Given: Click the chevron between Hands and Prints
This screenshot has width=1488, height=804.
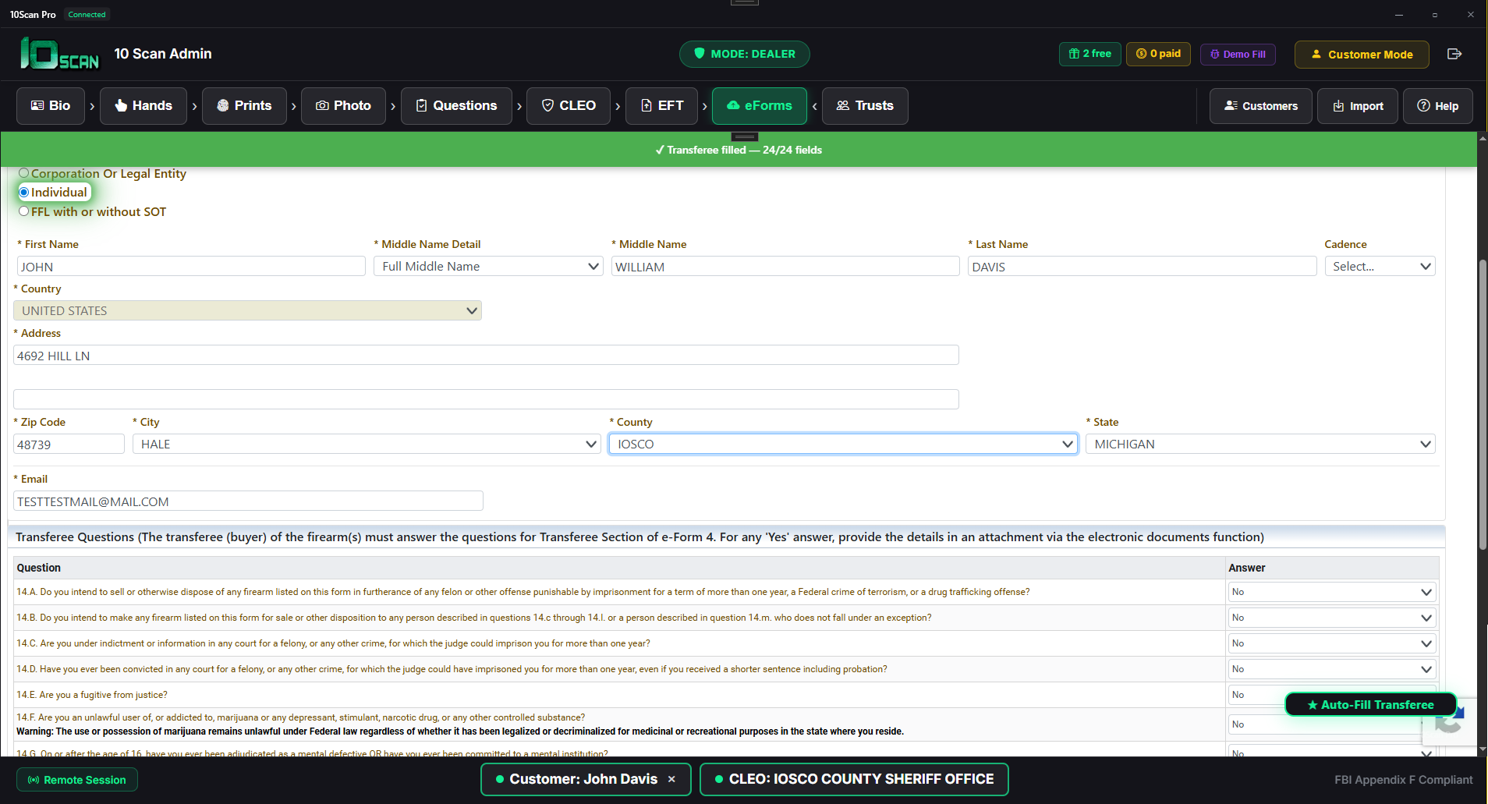Looking at the screenshot, I should pos(194,106).
